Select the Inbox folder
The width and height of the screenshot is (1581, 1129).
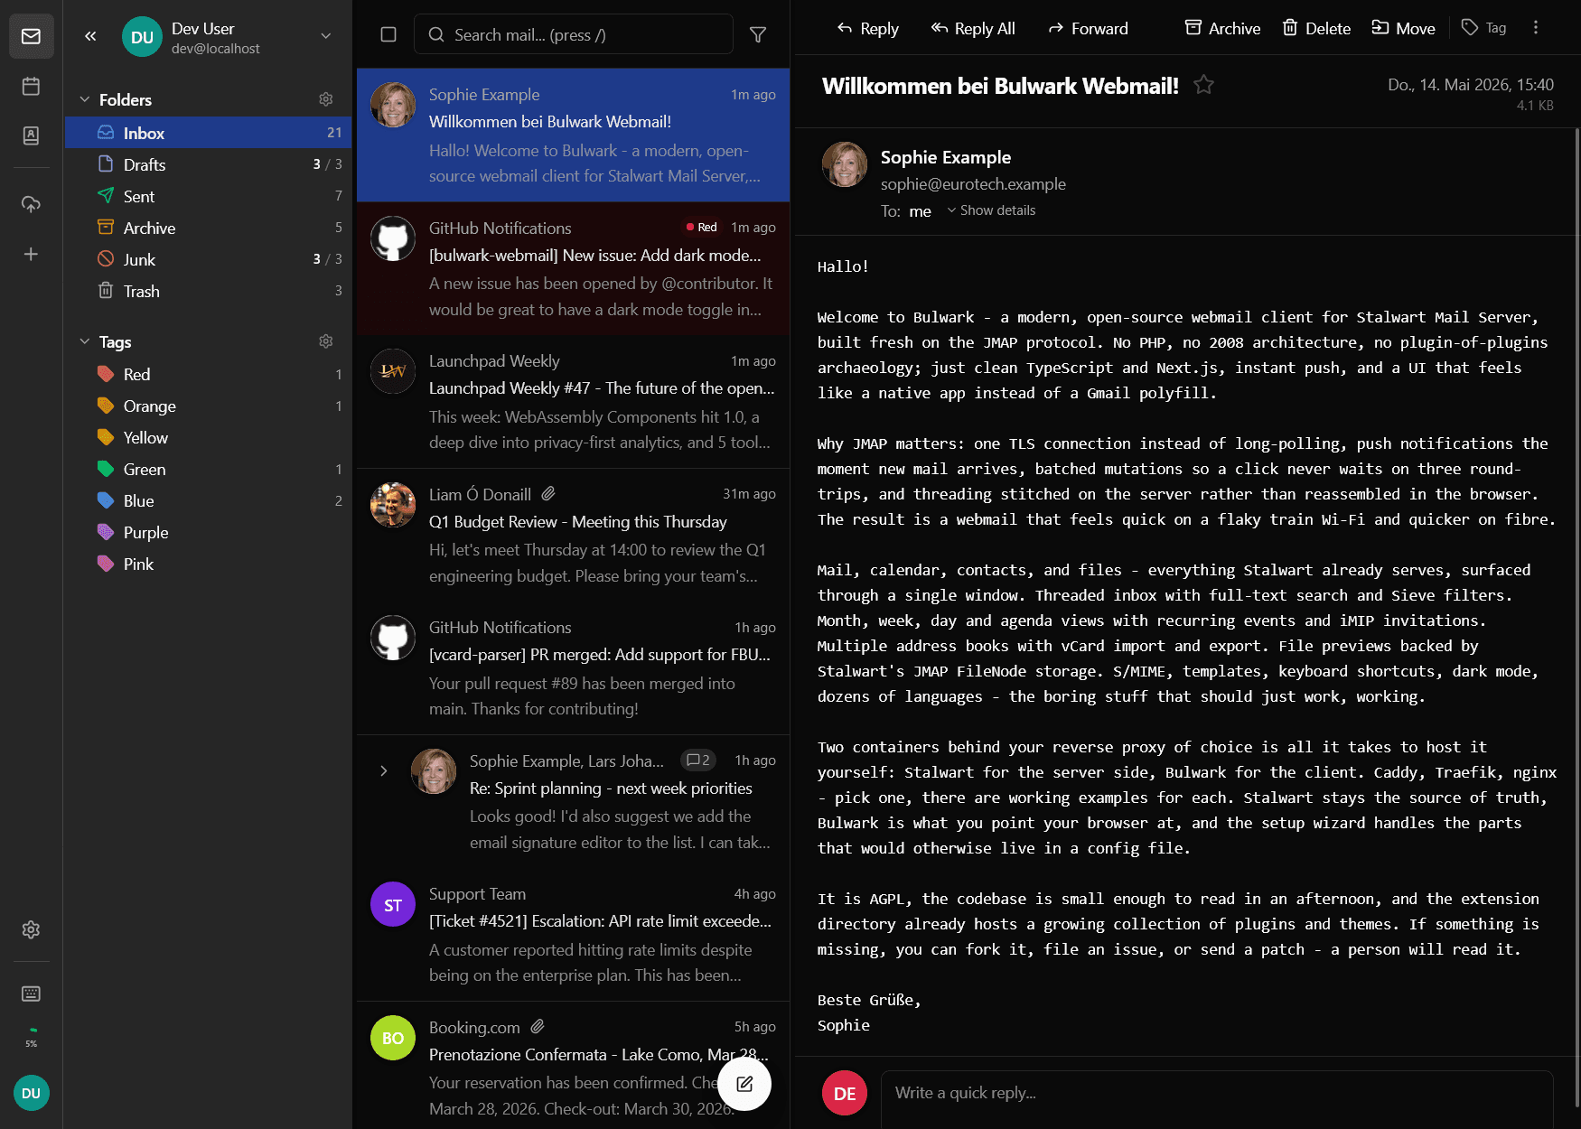click(x=209, y=133)
